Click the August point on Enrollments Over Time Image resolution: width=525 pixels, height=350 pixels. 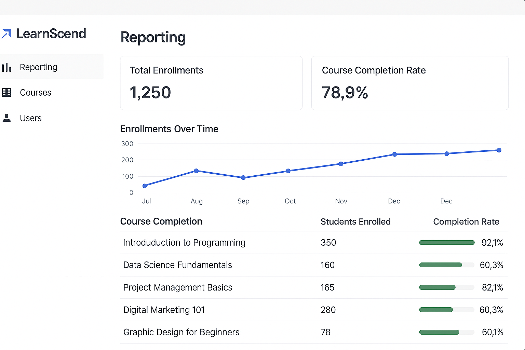(196, 171)
